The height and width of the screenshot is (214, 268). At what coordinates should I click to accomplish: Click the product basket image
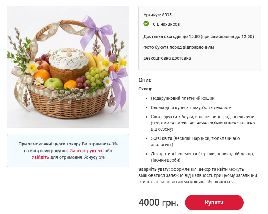click(x=68, y=65)
